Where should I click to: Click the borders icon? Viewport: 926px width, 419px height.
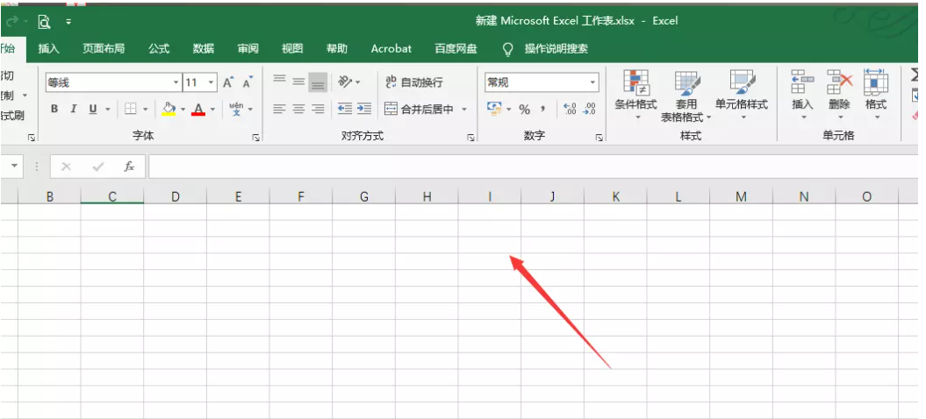[131, 110]
